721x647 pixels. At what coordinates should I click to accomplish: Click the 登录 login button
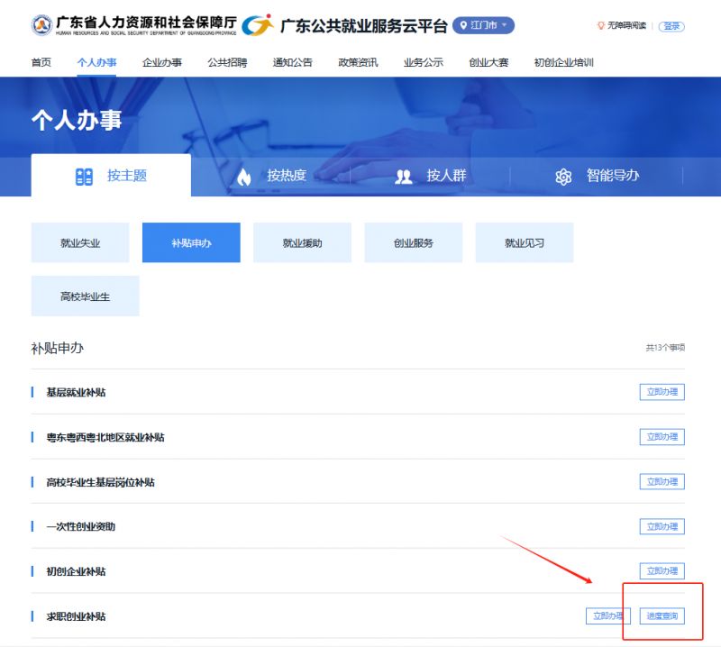[x=671, y=26]
